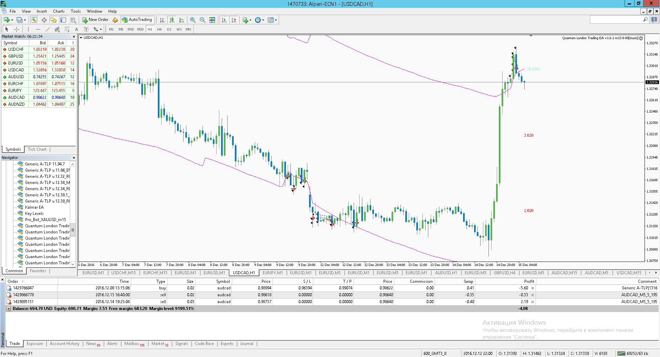
Task: Open the Strategy Tester icon
Action: click(x=73, y=20)
